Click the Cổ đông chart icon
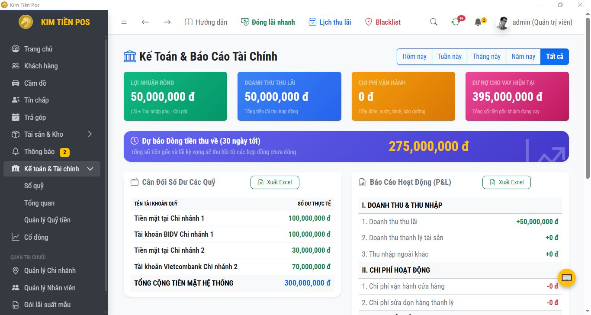The image size is (591, 315). click(x=16, y=237)
